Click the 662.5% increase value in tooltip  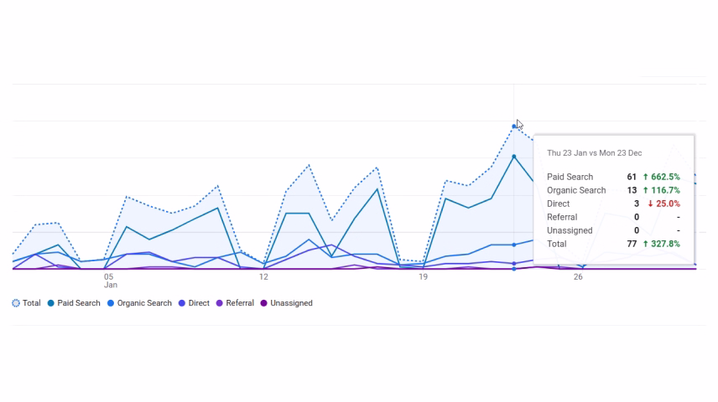661,177
